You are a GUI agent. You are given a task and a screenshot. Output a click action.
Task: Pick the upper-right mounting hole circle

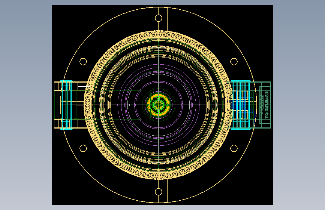234,61
